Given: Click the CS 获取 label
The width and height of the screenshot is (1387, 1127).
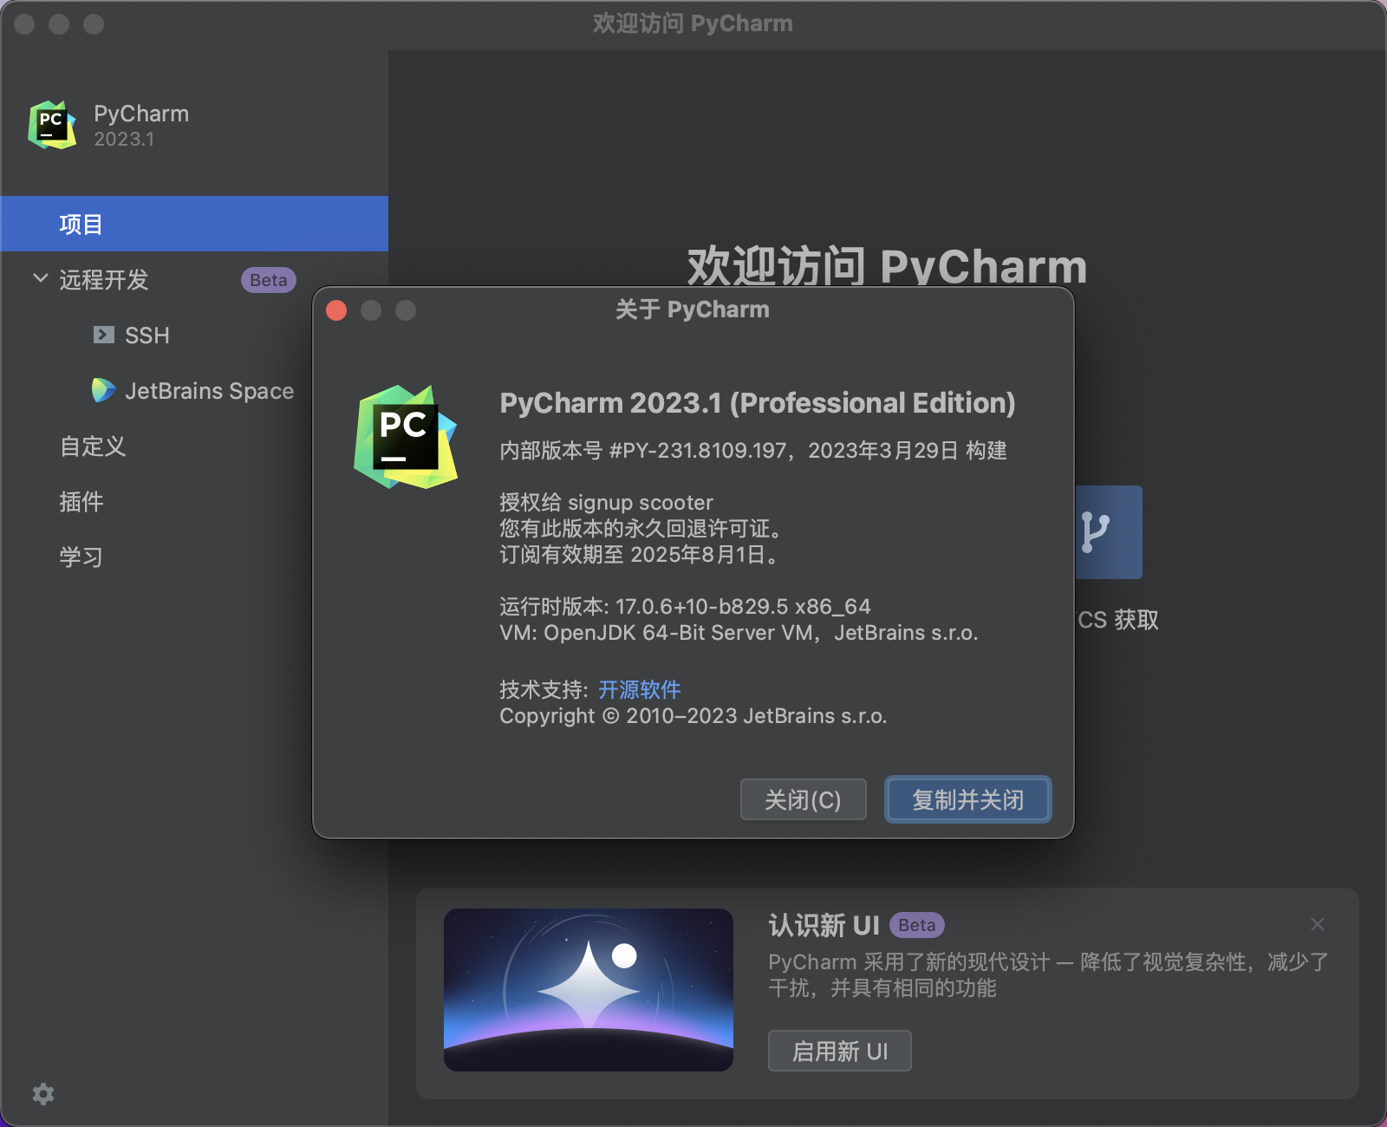Looking at the screenshot, I should coord(1117,620).
